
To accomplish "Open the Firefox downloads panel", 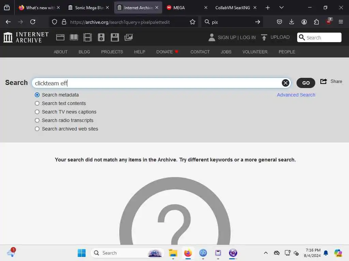I will [x=292, y=22].
